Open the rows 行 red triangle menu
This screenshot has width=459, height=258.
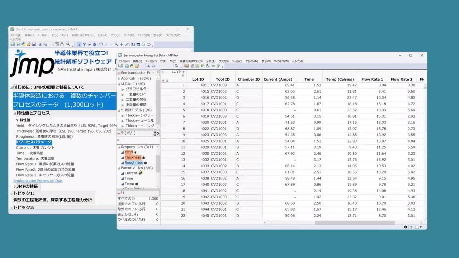119,193
